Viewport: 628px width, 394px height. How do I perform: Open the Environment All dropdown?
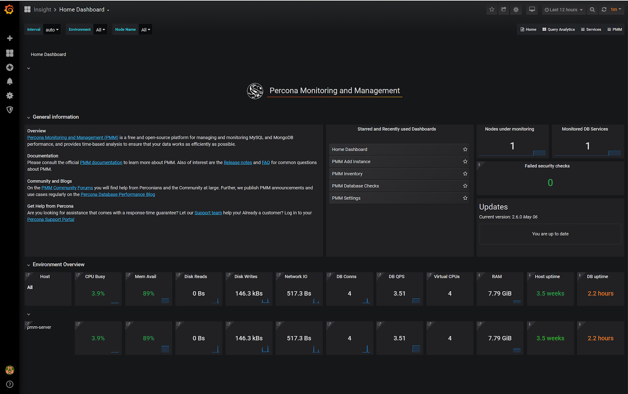pos(100,29)
